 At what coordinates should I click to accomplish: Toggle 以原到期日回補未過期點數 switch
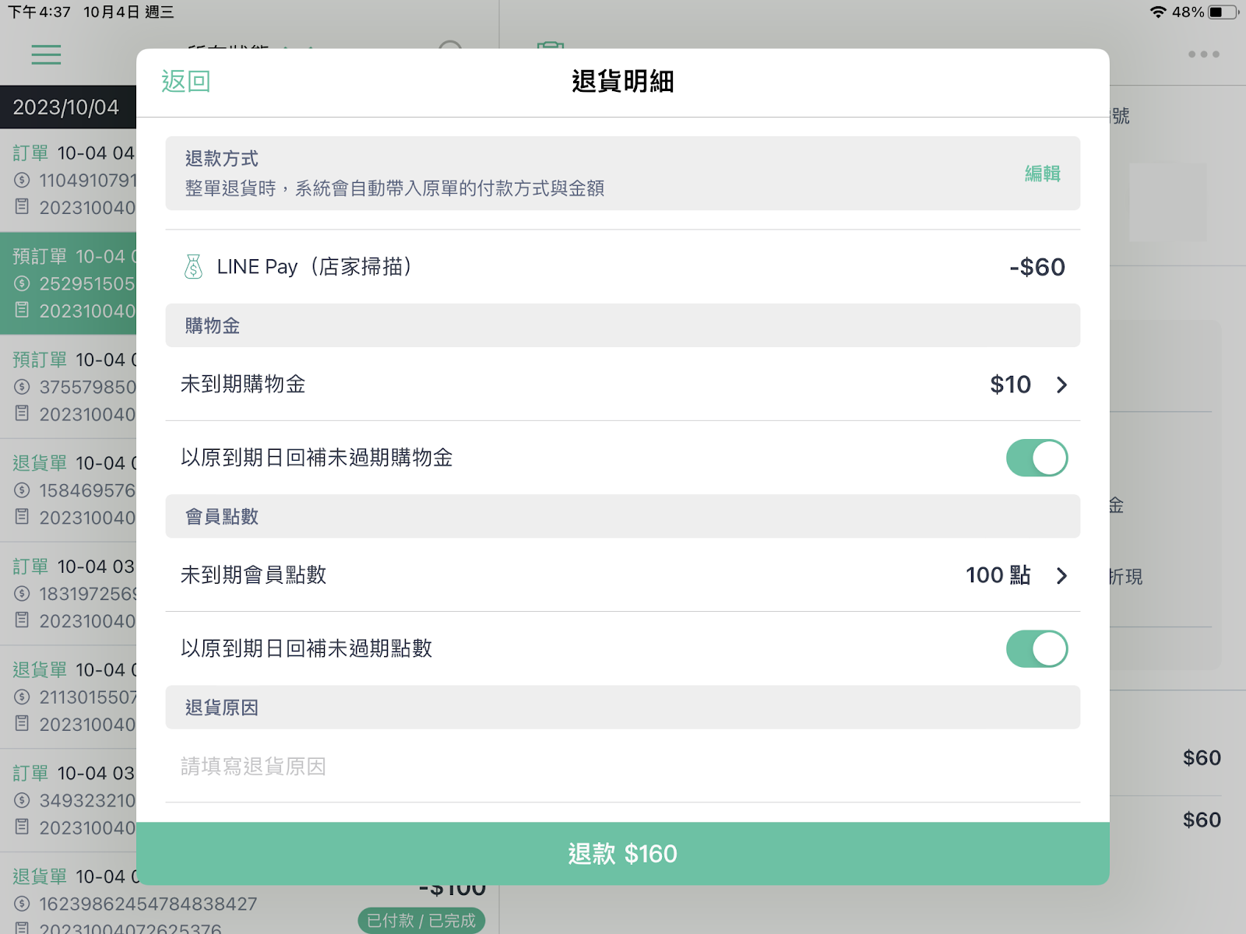[1037, 648]
